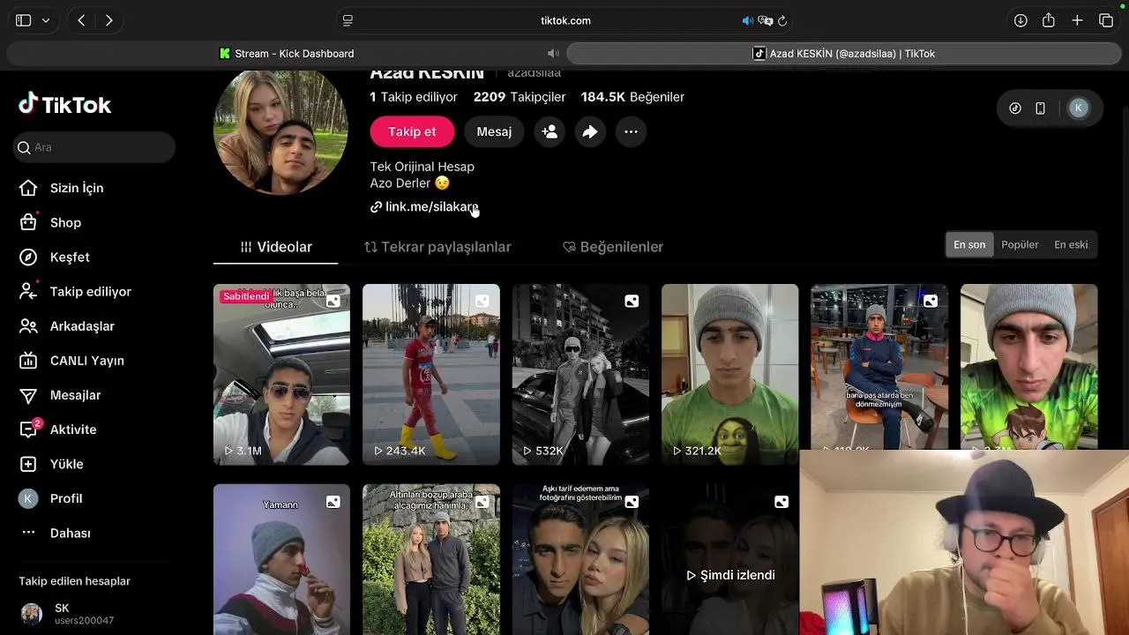Switch to Stream - Kick Dashboard tab
1129x635 pixels.
click(x=287, y=54)
